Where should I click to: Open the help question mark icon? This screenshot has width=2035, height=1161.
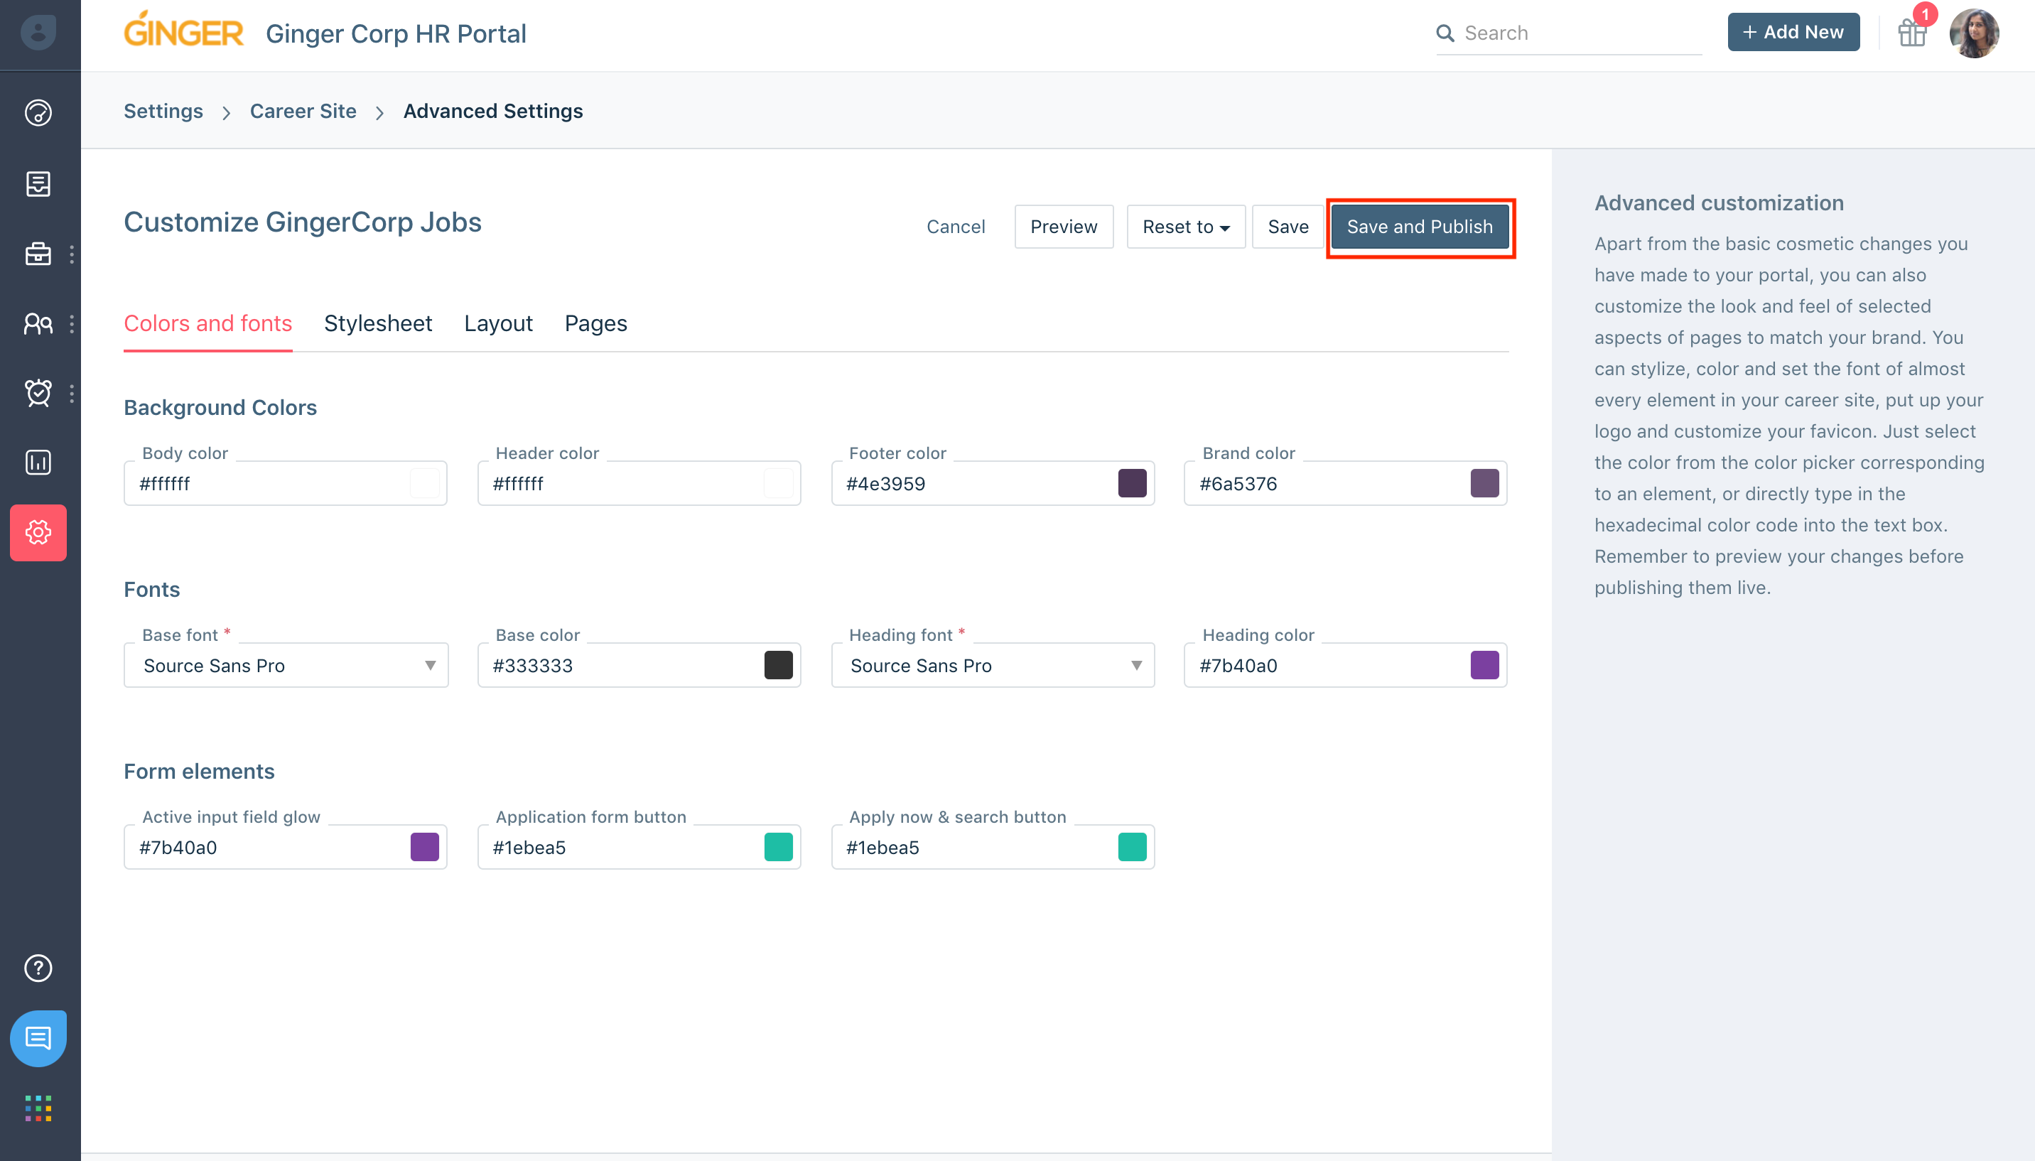click(38, 968)
